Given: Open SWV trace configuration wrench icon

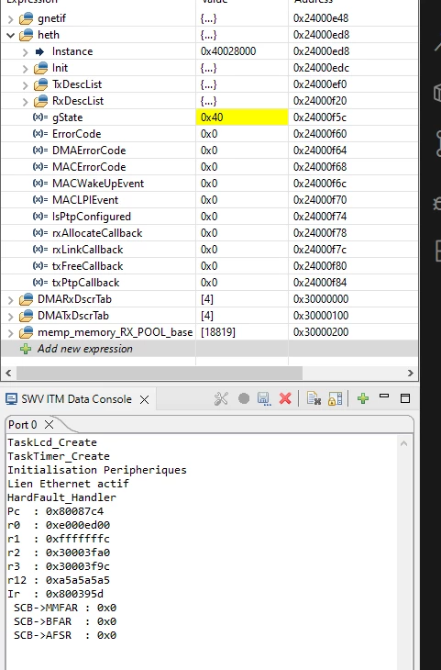Looking at the screenshot, I should pyautogui.click(x=221, y=398).
